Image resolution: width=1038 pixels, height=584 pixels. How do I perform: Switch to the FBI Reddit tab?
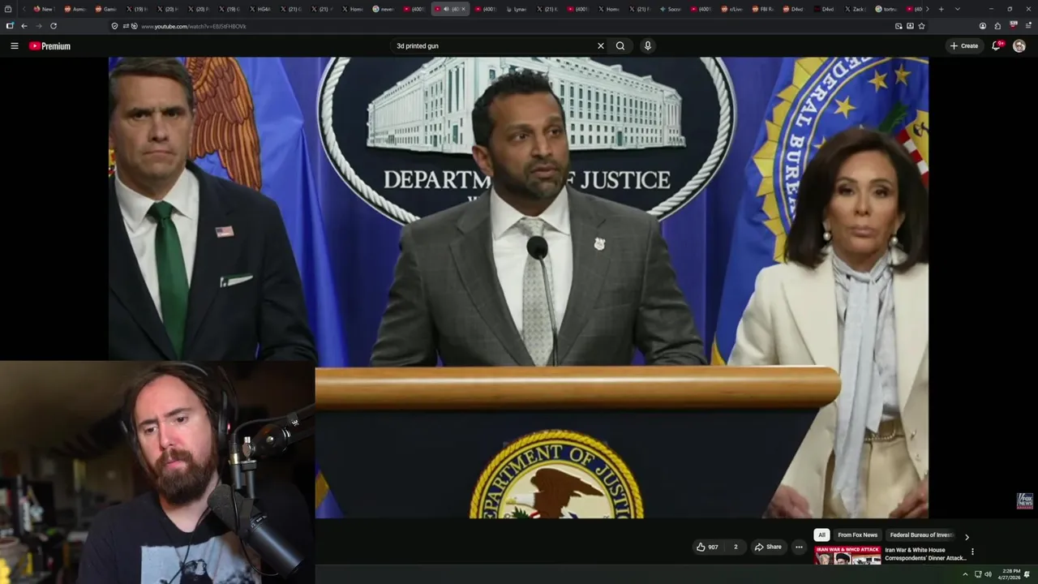(764, 9)
